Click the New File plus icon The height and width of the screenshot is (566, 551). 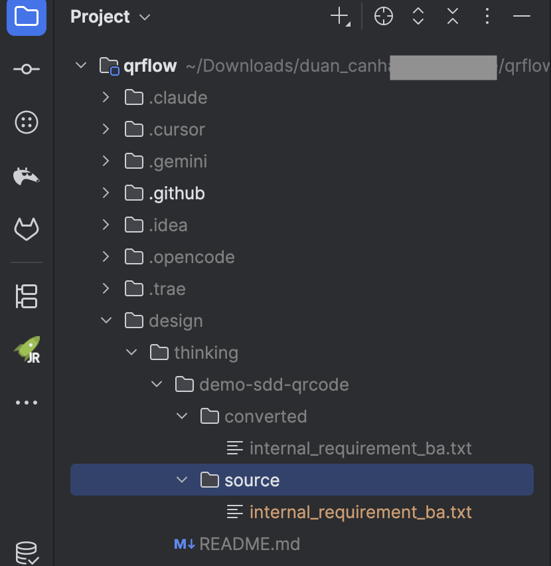click(340, 17)
